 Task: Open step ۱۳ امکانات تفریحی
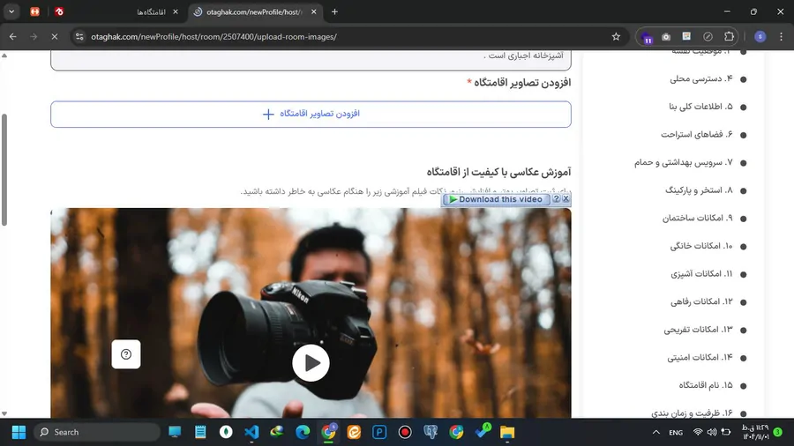click(x=699, y=330)
